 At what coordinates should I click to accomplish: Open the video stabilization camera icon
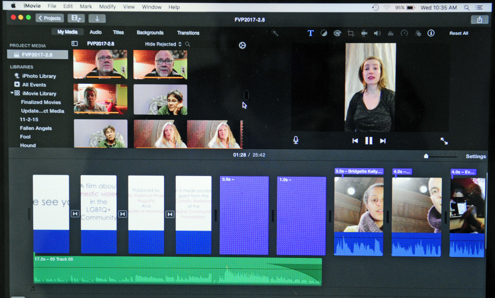tap(364, 33)
